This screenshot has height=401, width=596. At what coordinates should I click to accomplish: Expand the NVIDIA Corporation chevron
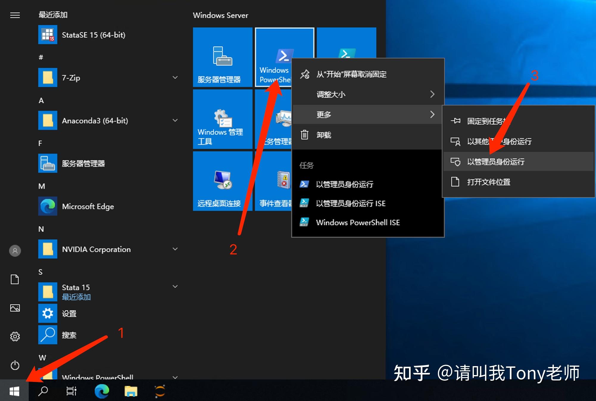pos(175,249)
